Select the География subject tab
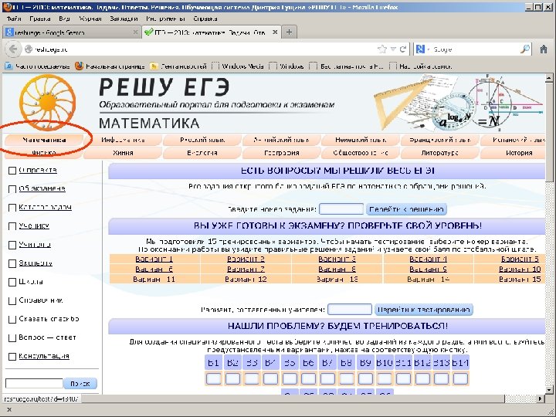The height and width of the screenshot is (417, 556). coord(282,153)
